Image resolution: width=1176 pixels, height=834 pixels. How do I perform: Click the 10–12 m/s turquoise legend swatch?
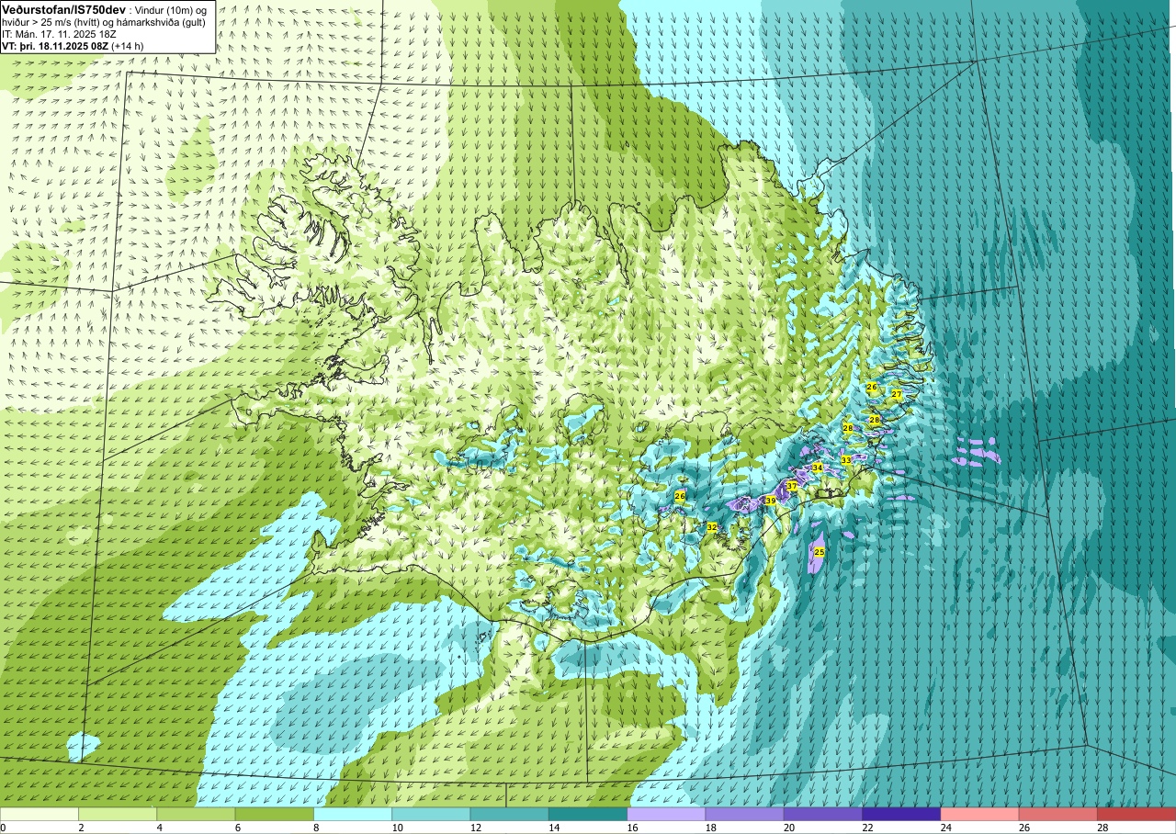tap(431, 814)
